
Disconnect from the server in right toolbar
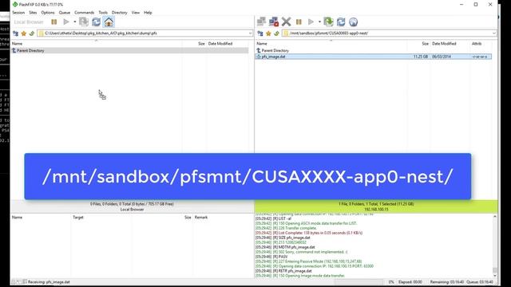click(274, 22)
